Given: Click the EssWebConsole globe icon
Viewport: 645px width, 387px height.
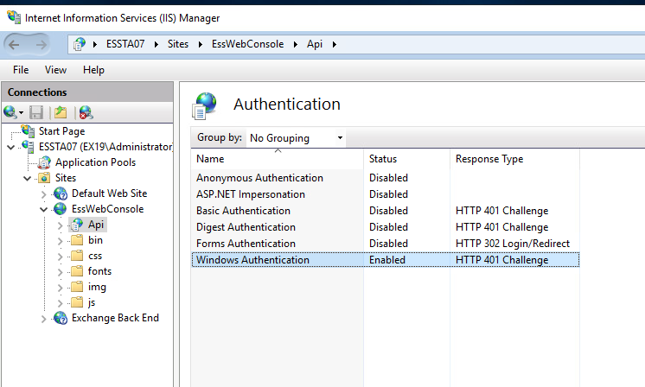Looking at the screenshot, I should click(x=60, y=209).
